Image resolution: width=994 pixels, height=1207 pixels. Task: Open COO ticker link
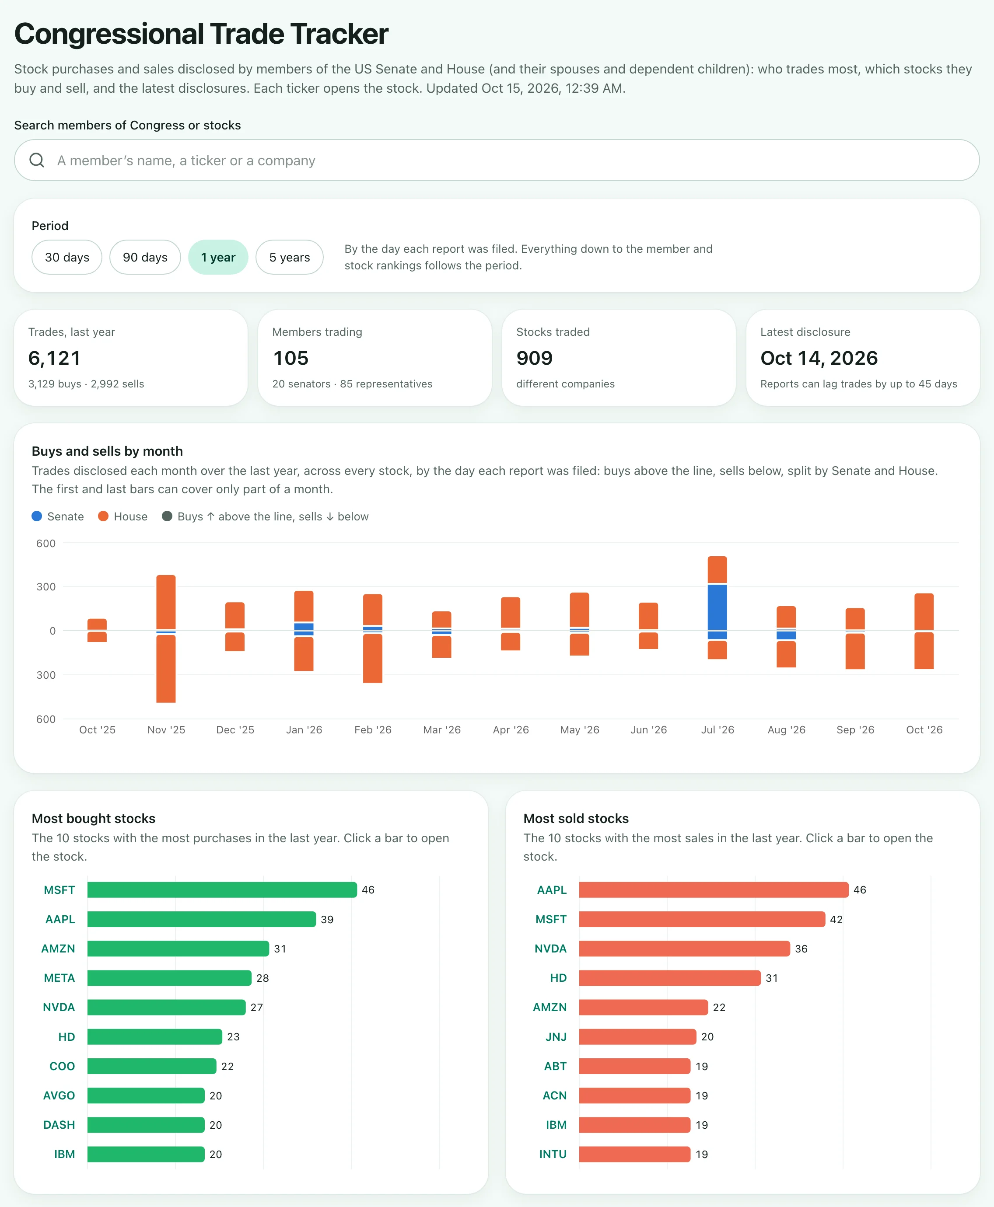click(x=63, y=1066)
